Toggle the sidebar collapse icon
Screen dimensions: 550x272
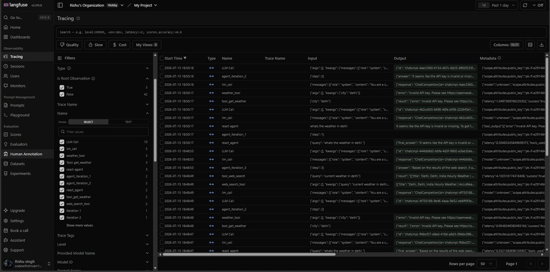60,5
